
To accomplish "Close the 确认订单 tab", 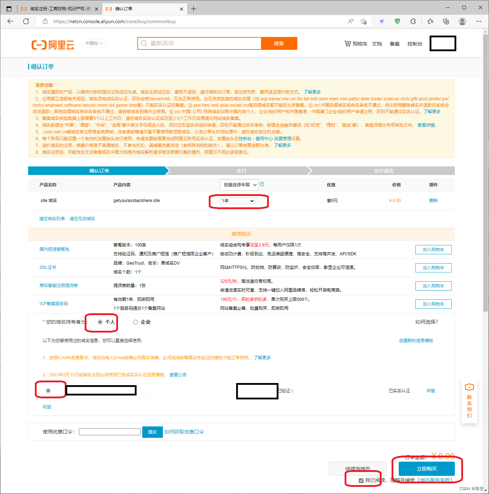I will pyautogui.click(x=181, y=9).
